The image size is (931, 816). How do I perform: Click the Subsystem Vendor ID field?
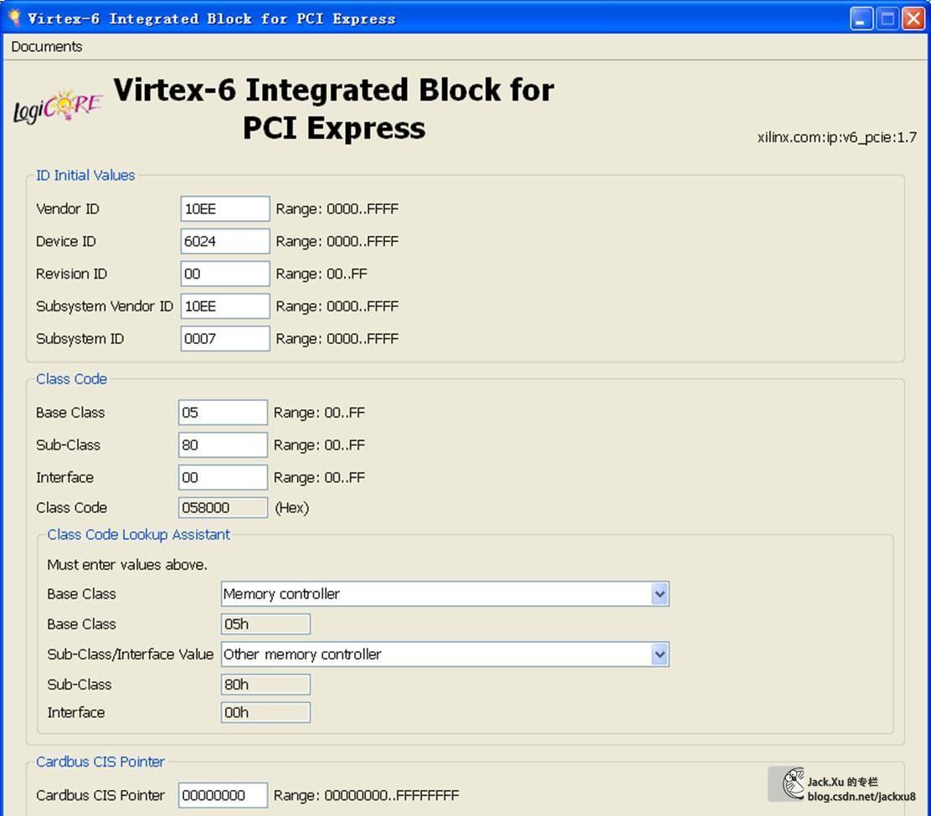point(225,306)
